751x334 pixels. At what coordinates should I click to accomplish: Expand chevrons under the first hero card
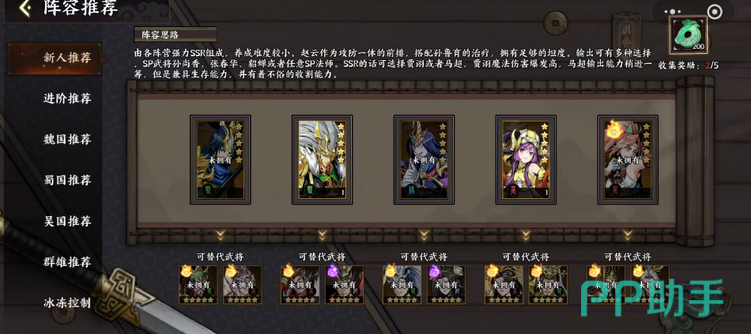pyautogui.click(x=221, y=235)
